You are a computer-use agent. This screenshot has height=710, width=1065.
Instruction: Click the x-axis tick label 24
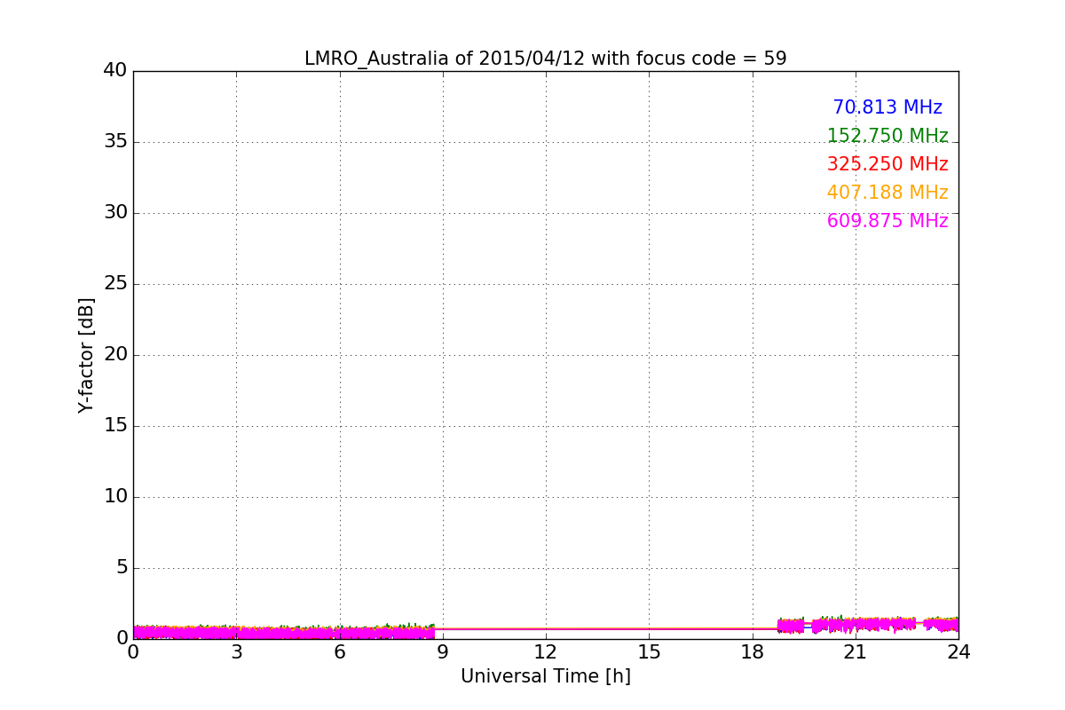[958, 652]
